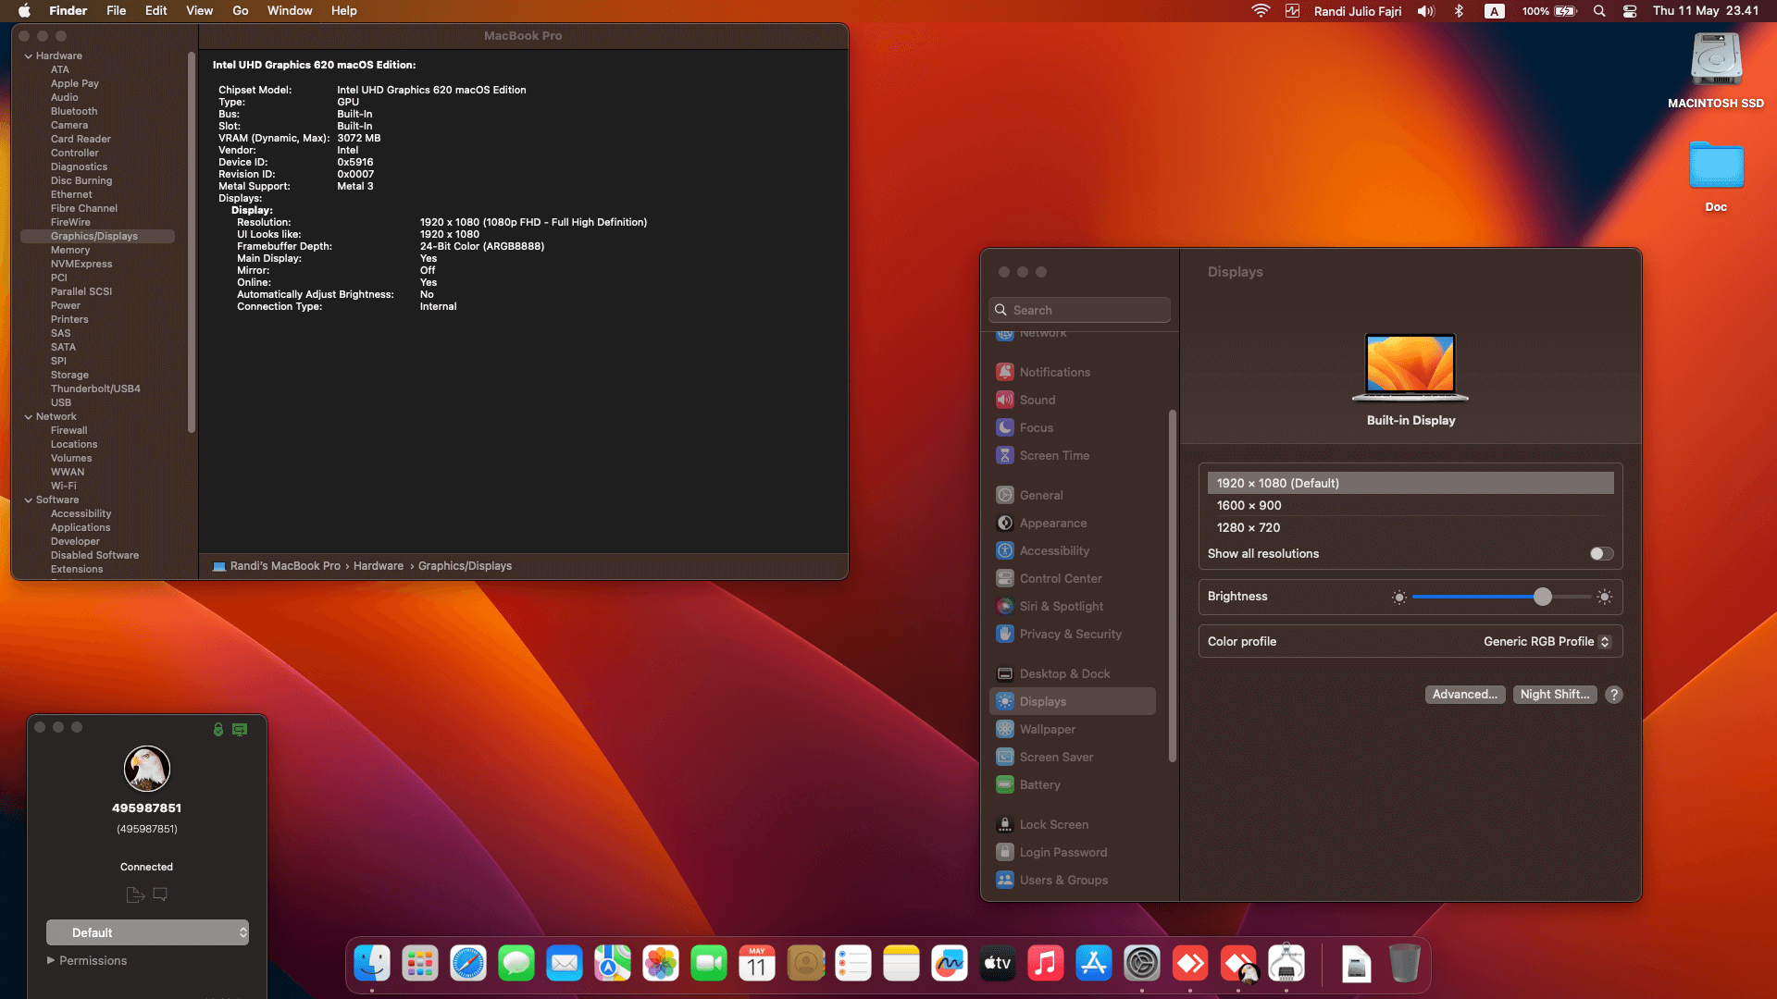Open the File menu

117,11
